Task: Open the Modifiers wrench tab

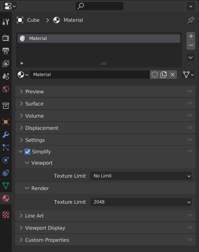Action: pos(6,135)
